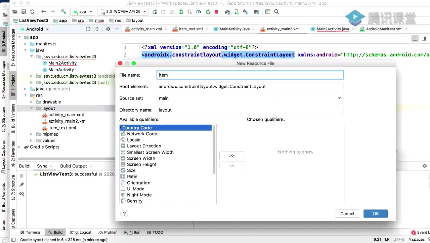Viewport: 430px width, 243px height.
Task: Click the scroll-from-source target icon in Project panel
Action: (88, 29)
